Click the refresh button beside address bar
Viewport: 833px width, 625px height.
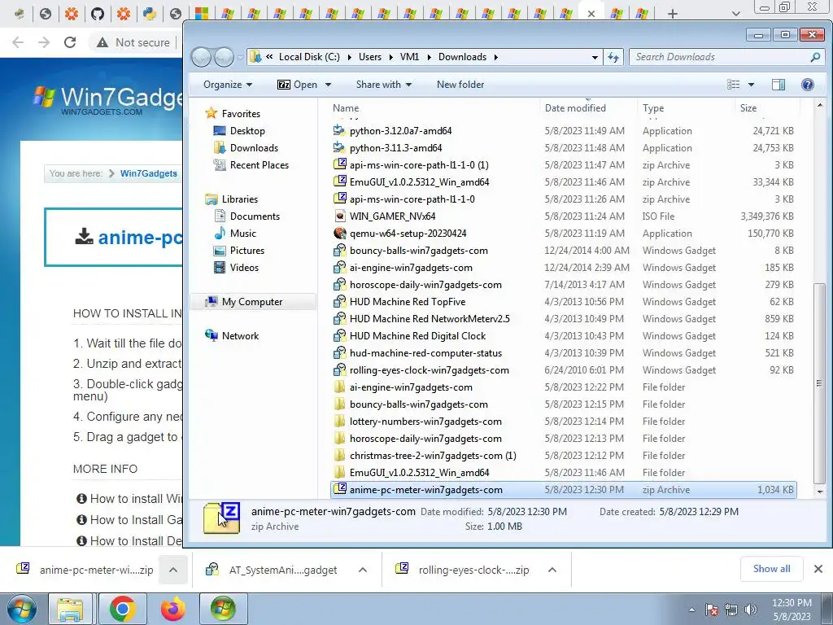[613, 57]
